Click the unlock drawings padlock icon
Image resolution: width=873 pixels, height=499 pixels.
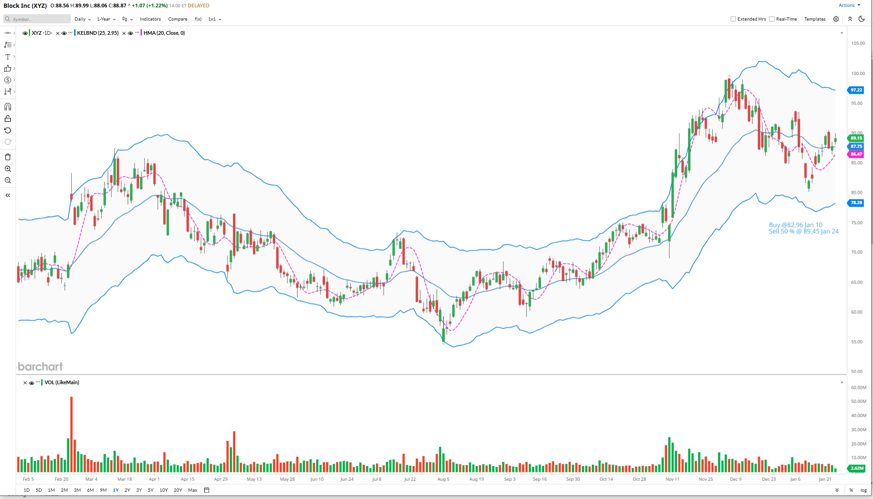[x=8, y=119]
